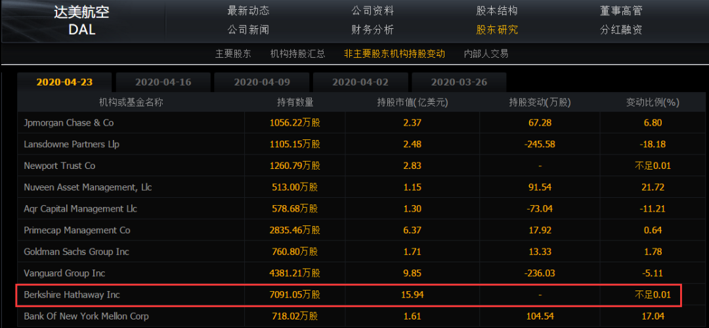Select Vanguard Group Inc name
Screen dimensions: 709x328
point(64,273)
